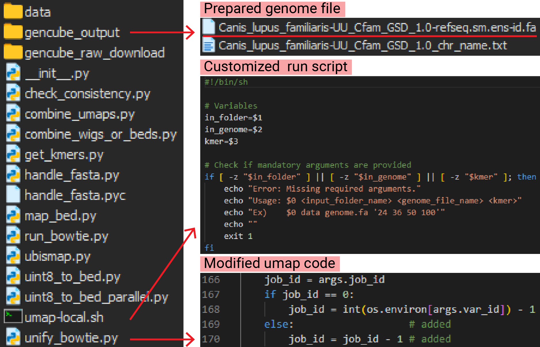Image resolution: width=540 pixels, height=347 pixels.
Task: Click the 'Usage:' echo line
Action: 373,201
